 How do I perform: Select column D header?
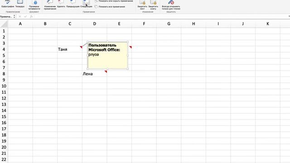point(95,24)
